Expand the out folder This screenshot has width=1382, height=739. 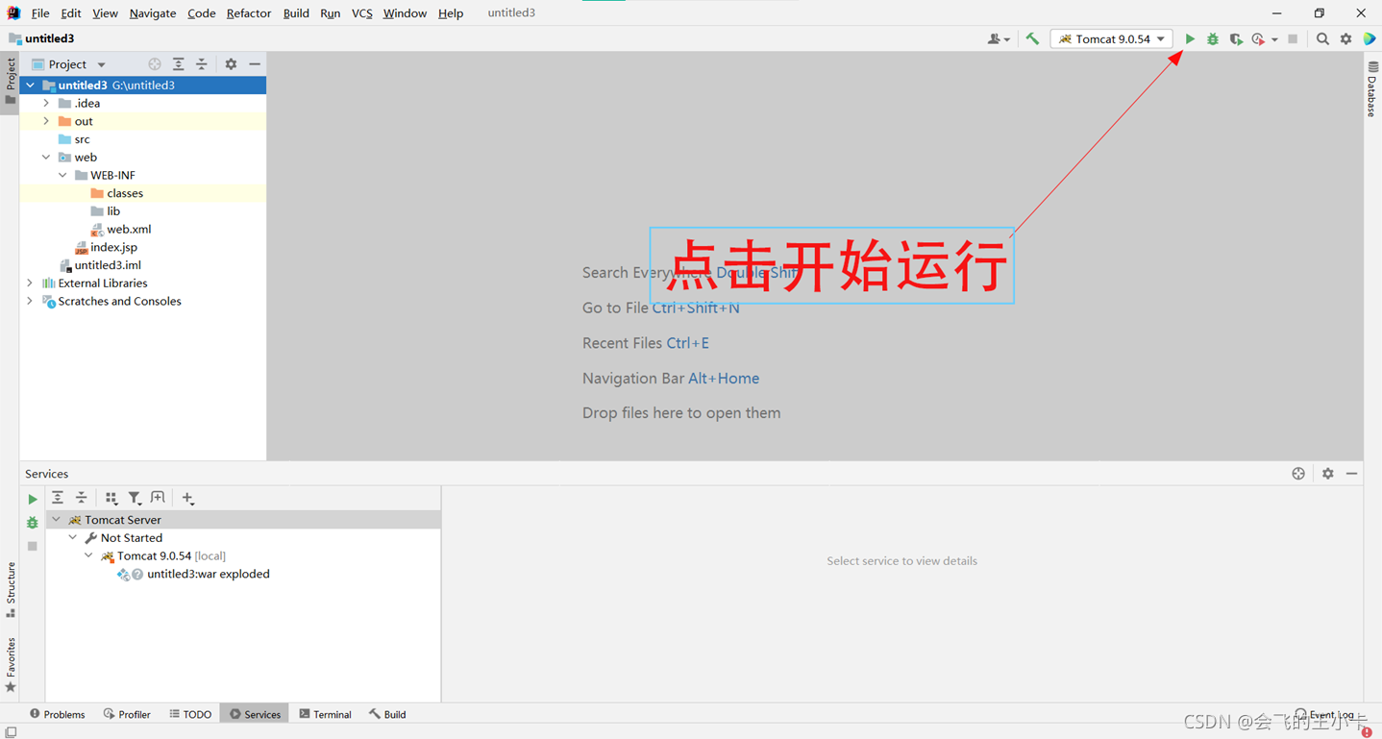click(46, 122)
